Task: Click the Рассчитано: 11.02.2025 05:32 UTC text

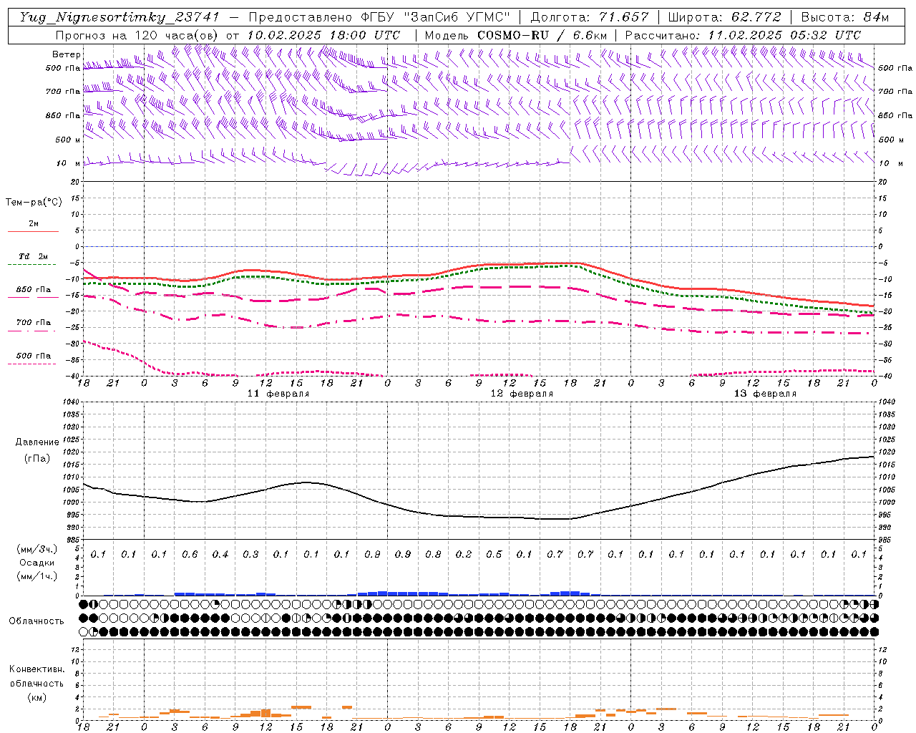Action: pos(743,35)
